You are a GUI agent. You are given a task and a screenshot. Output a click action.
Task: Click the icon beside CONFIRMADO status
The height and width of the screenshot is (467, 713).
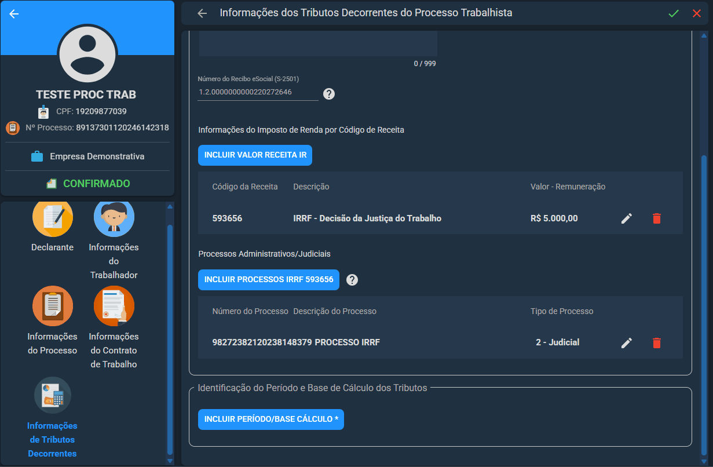pyautogui.click(x=52, y=184)
